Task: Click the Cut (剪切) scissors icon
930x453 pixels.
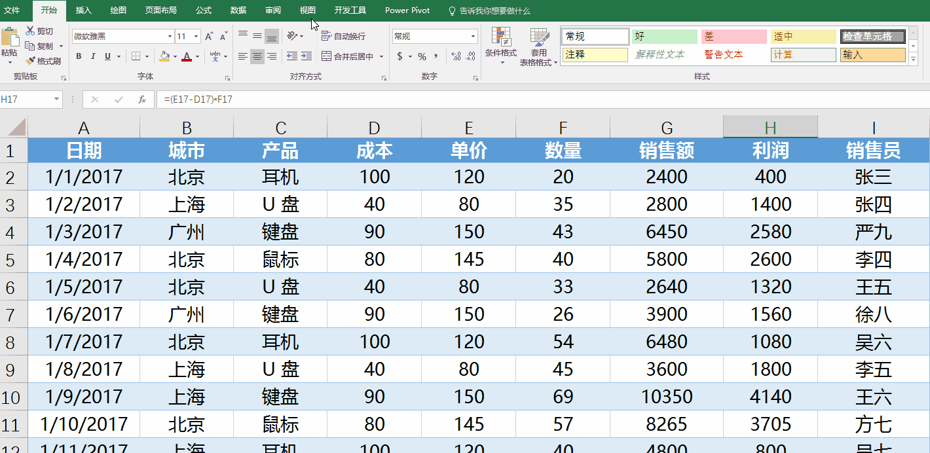Action: click(x=30, y=31)
